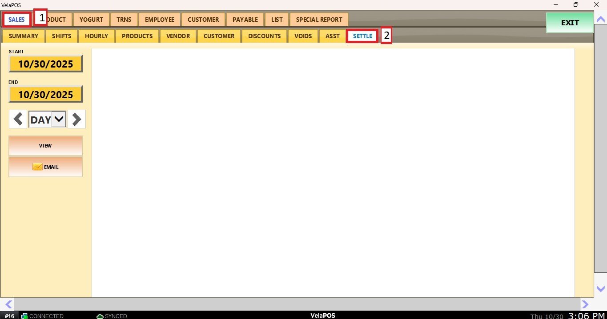Image resolution: width=607 pixels, height=319 pixels.
Task: Click the next day right arrow
Action: click(x=76, y=119)
